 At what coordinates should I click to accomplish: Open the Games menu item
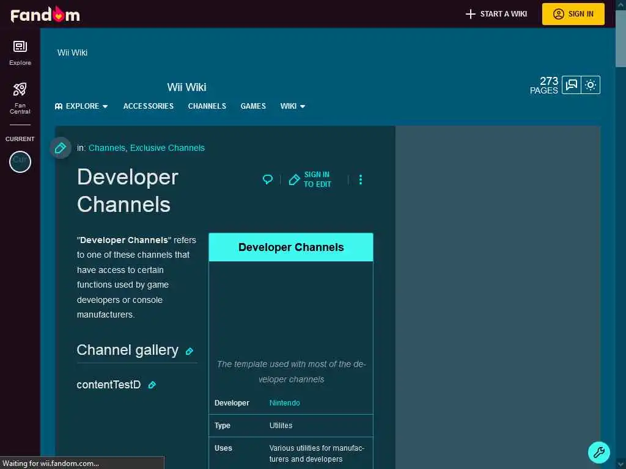pos(253,106)
